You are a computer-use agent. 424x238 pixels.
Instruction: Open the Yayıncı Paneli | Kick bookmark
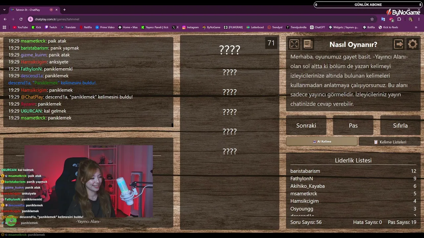(155, 27)
